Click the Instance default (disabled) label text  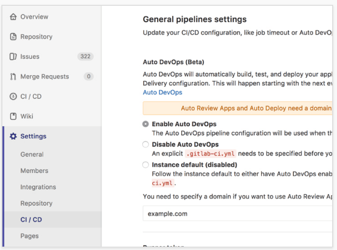click(195, 165)
